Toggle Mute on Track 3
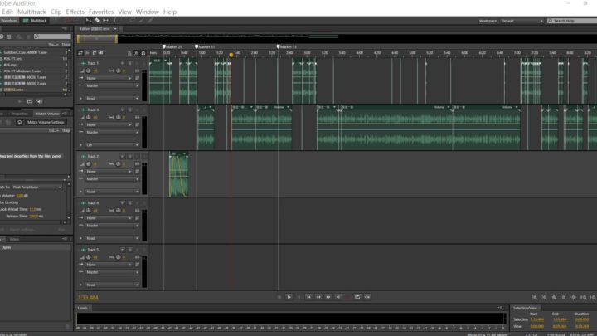 [x=122, y=110]
